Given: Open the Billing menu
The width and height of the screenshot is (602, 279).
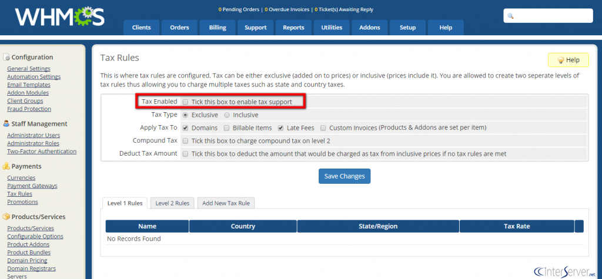Looking at the screenshot, I should click(x=218, y=28).
